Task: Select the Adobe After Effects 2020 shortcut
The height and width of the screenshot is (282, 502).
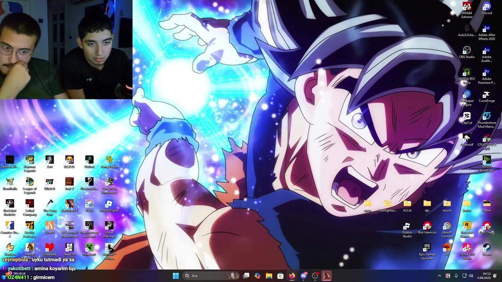Action: tap(486, 33)
